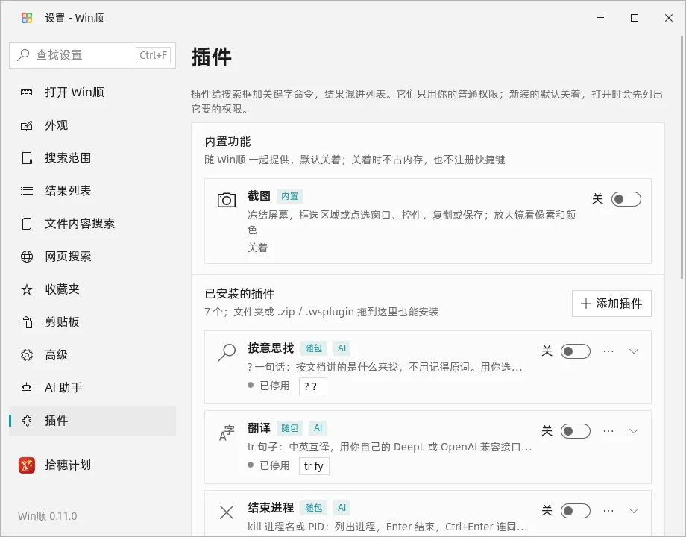The image size is (686, 537).
Task: Click the star icon beside 收藏夹
Action: tap(27, 289)
